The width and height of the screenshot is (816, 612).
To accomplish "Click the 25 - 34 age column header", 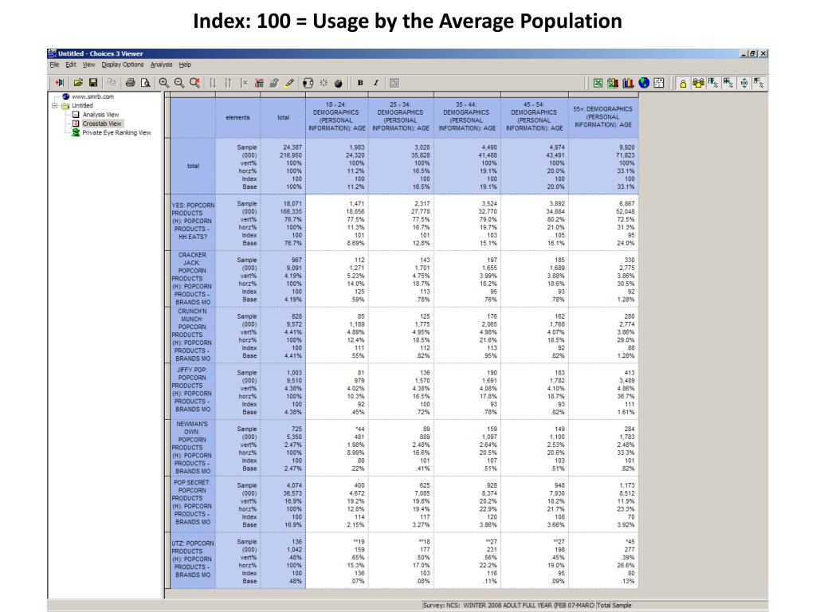I will [401, 116].
